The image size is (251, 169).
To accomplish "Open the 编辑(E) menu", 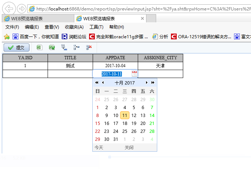I will click(x=32, y=27).
